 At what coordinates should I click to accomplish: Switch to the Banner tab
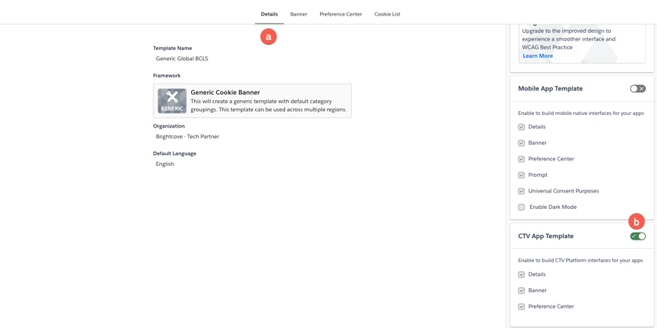[x=298, y=14]
